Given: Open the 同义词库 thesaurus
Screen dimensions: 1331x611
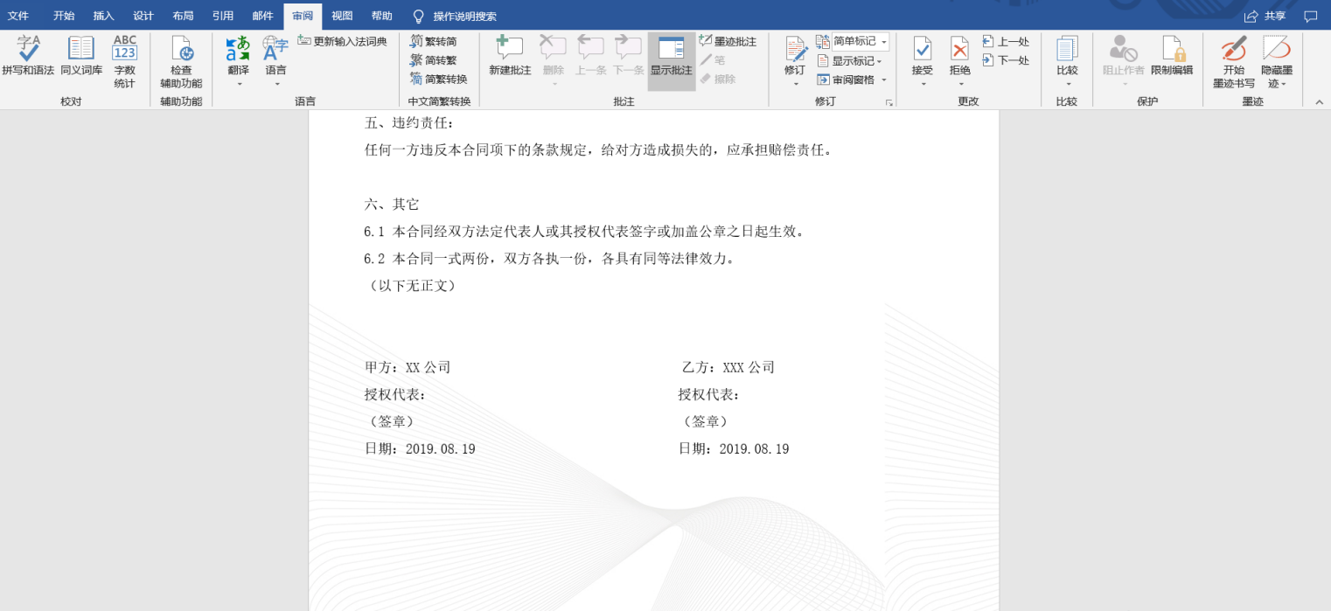Looking at the screenshot, I should pos(81,55).
